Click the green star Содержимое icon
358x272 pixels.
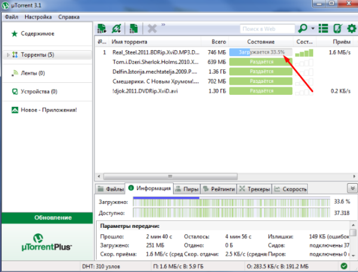[x=14, y=34]
